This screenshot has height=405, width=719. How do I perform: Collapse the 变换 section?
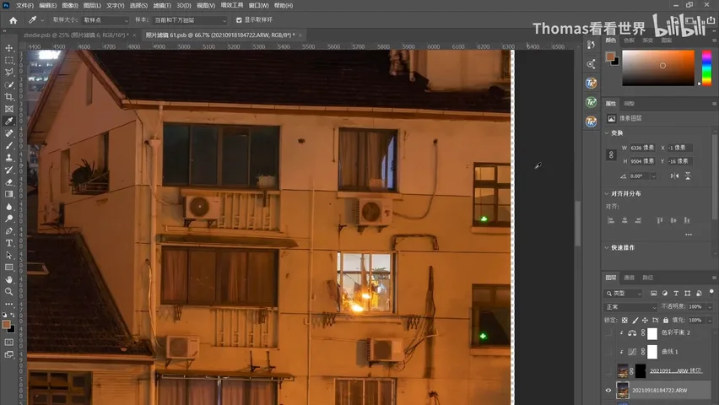point(607,133)
